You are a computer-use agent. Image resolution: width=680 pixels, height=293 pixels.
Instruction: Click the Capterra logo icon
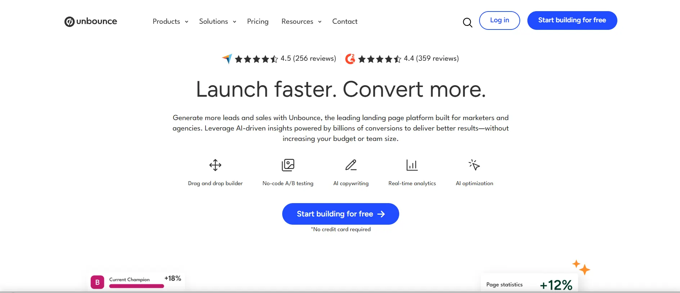click(x=227, y=59)
